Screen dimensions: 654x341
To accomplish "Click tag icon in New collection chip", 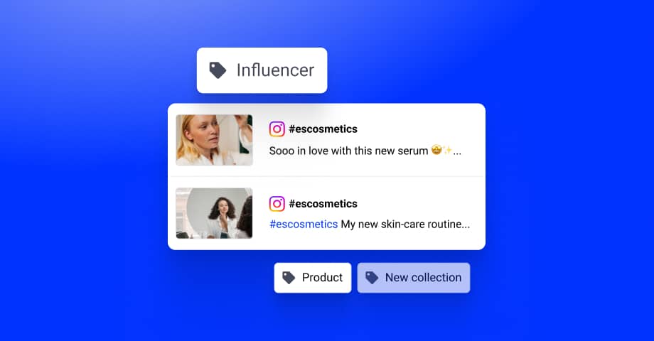I will 372,278.
